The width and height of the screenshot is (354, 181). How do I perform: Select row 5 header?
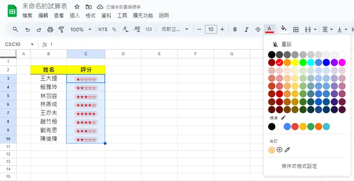tap(8, 96)
